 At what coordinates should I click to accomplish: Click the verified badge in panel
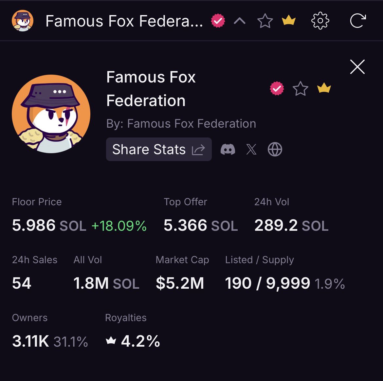(277, 88)
